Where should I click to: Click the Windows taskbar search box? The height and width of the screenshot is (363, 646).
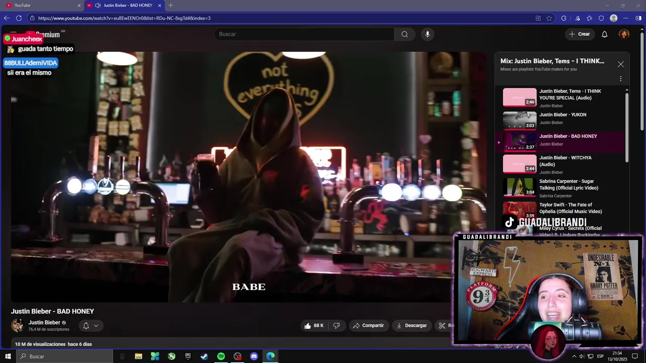pyautogui.click(x=65, y=356)
